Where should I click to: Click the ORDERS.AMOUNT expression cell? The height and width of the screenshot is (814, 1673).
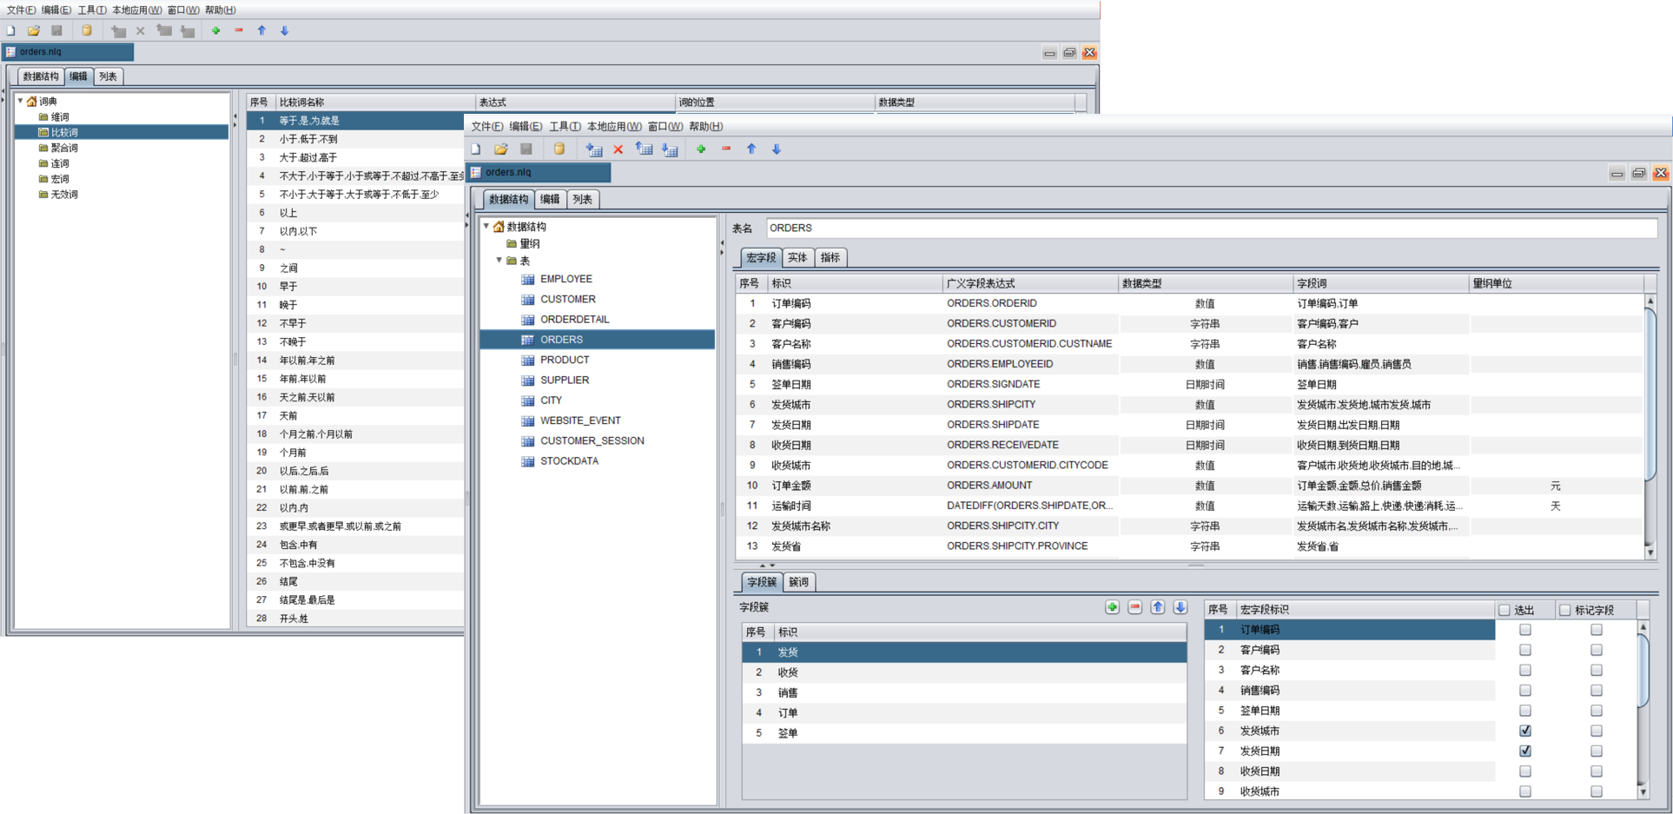tap(1031, 486)
